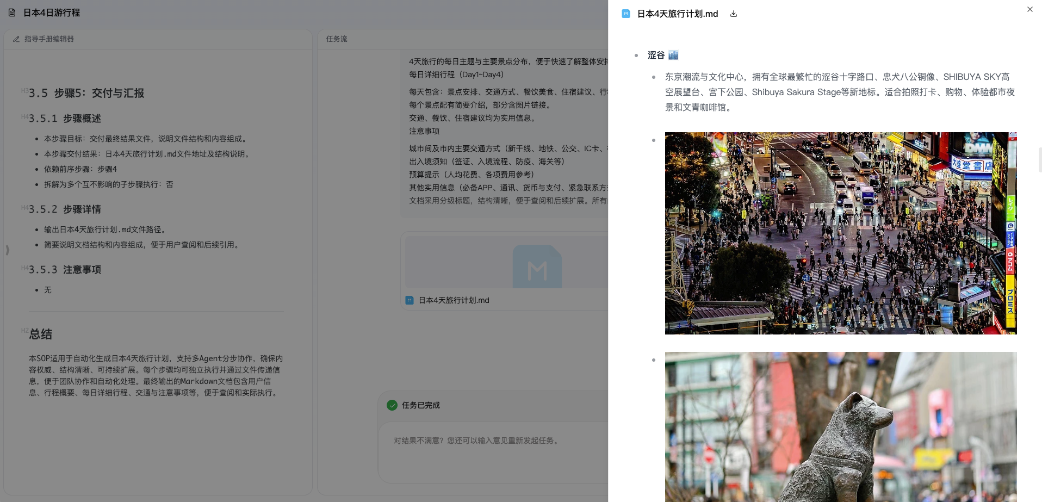The height and width of the screenshot is (502, 1042).
Task: Click the pencil icon of 指导手册编辑器
Action: click(x=16, y=39)
